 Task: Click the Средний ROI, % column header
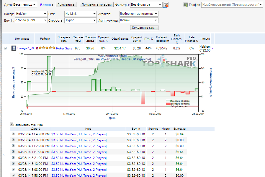[103, 39]
